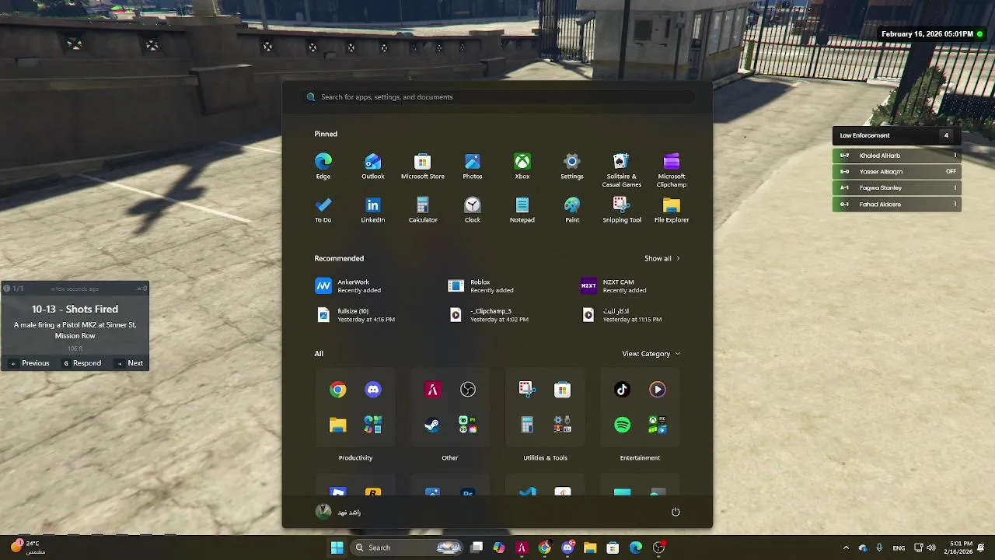Viewport: 995px width, 560px height.
Task: Show hidden system tray icons chevron
Action: 846,548
